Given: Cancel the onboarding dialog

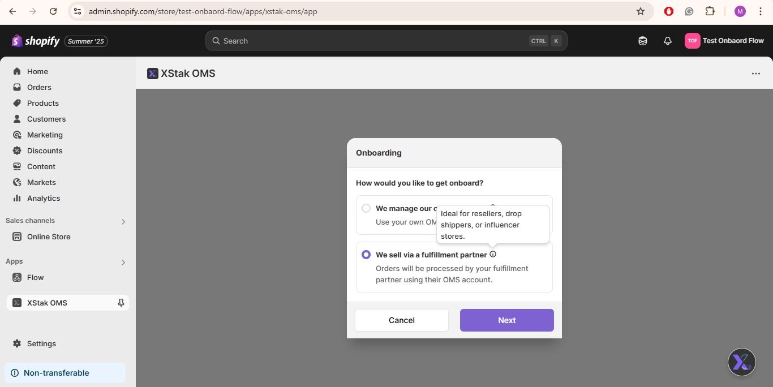Looking at the screenshot, I should [x=402, y=320].
